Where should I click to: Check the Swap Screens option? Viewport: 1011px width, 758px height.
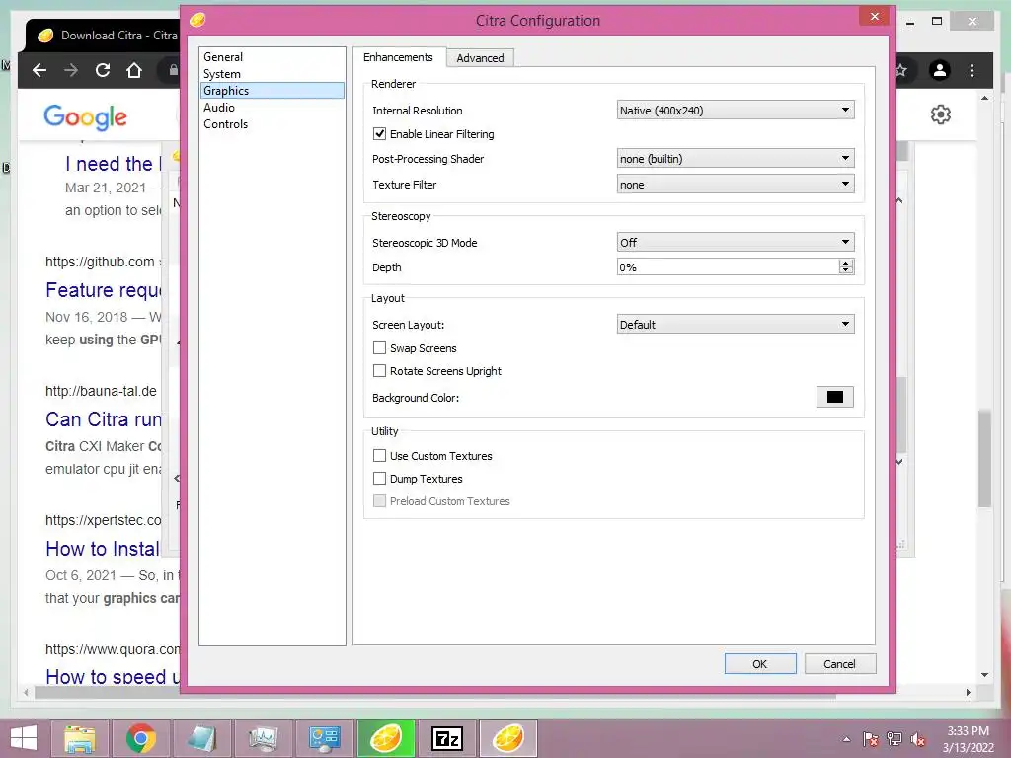[379, 348]
